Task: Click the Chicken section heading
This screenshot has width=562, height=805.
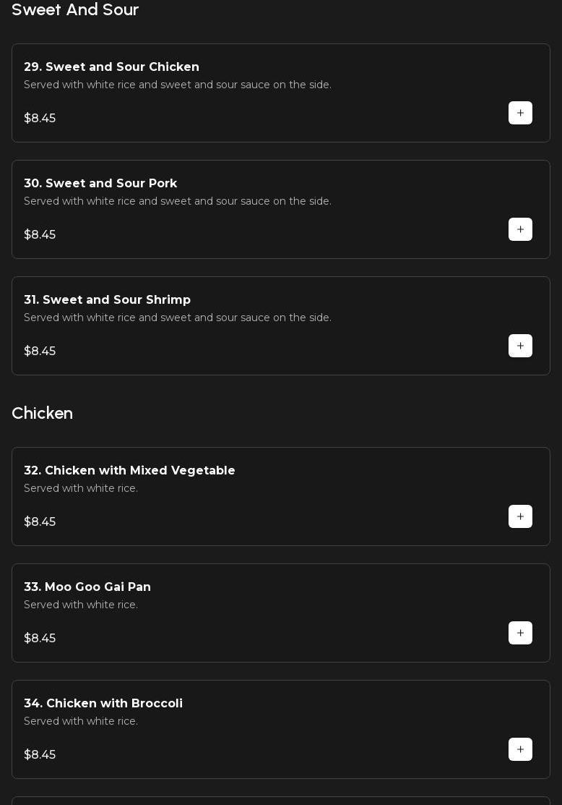Action: [x=43, y=414]
